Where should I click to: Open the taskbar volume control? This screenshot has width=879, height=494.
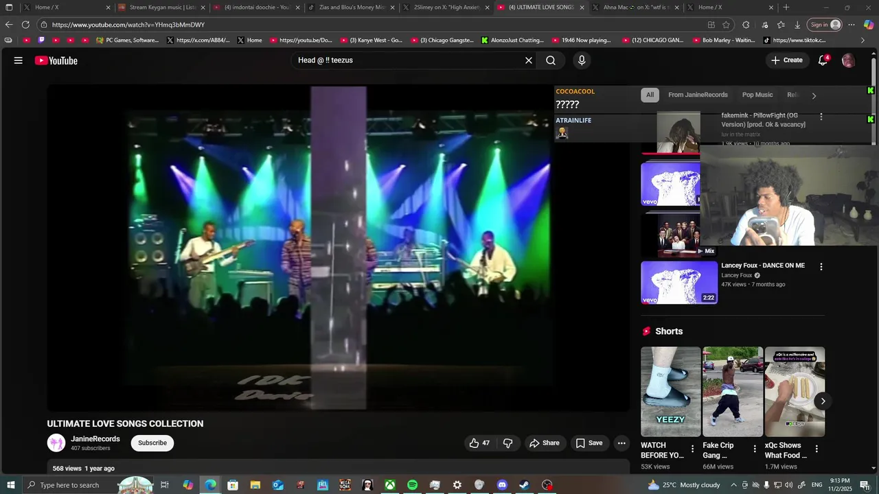[x=790, y=485]
